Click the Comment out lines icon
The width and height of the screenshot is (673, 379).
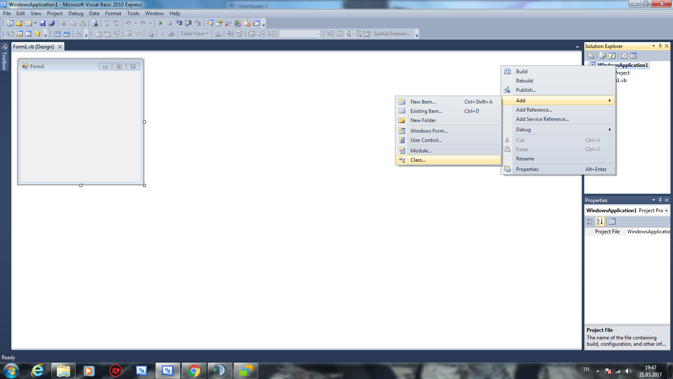[x=107, y=23]
